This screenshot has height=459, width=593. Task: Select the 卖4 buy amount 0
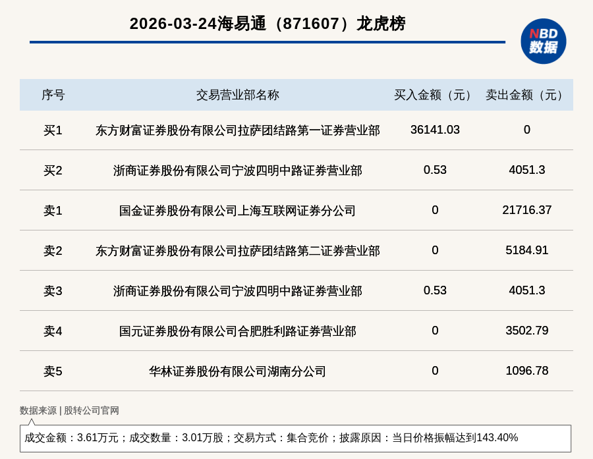(435, 331)
